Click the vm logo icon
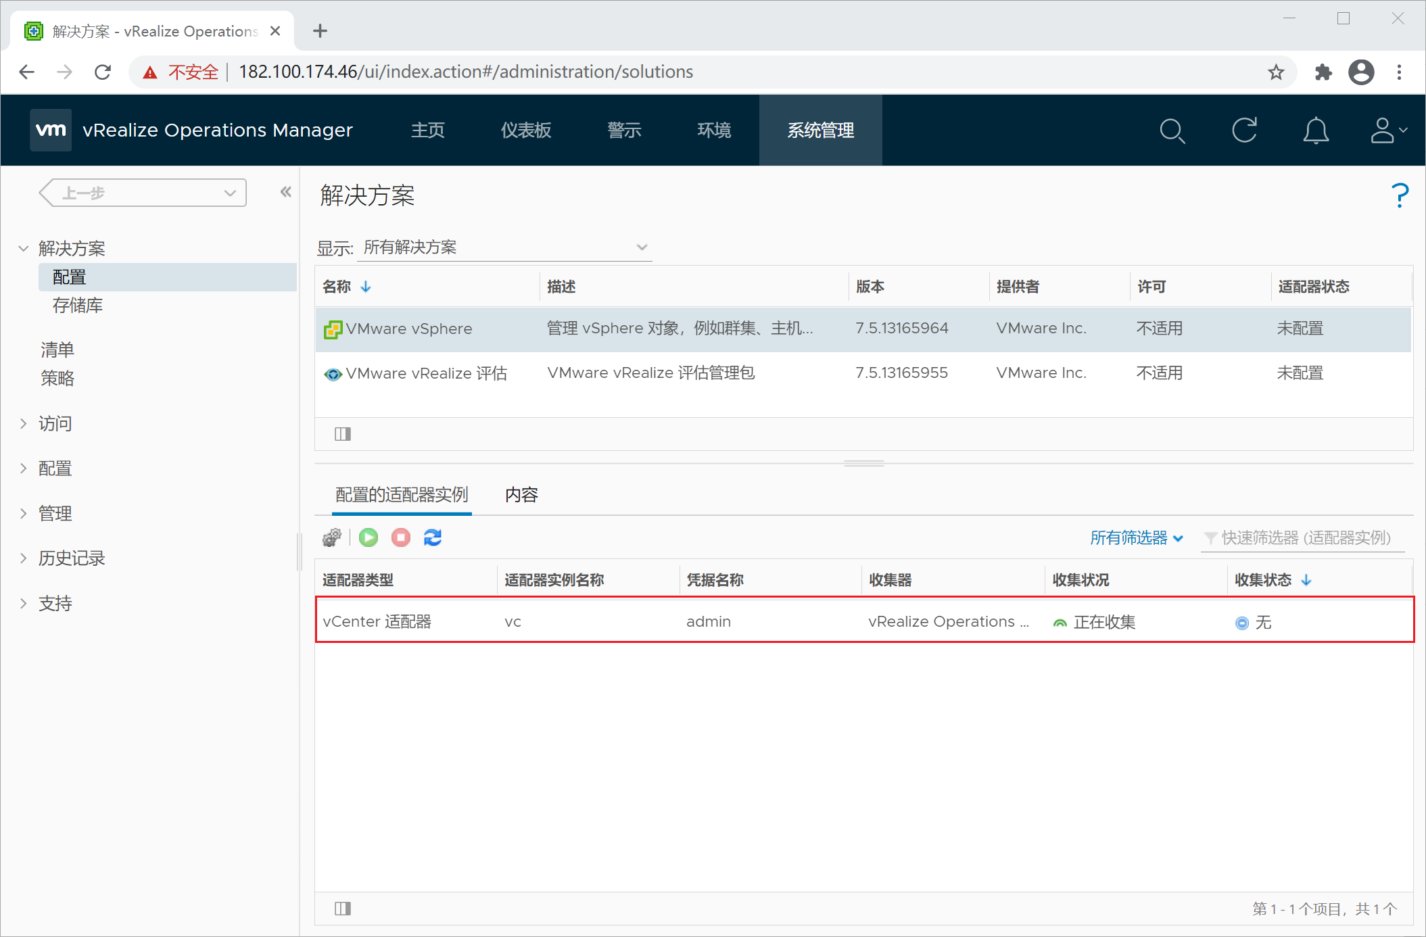 point(51,130)
